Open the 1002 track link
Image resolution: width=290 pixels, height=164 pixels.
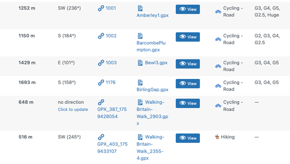coord(111,36)
